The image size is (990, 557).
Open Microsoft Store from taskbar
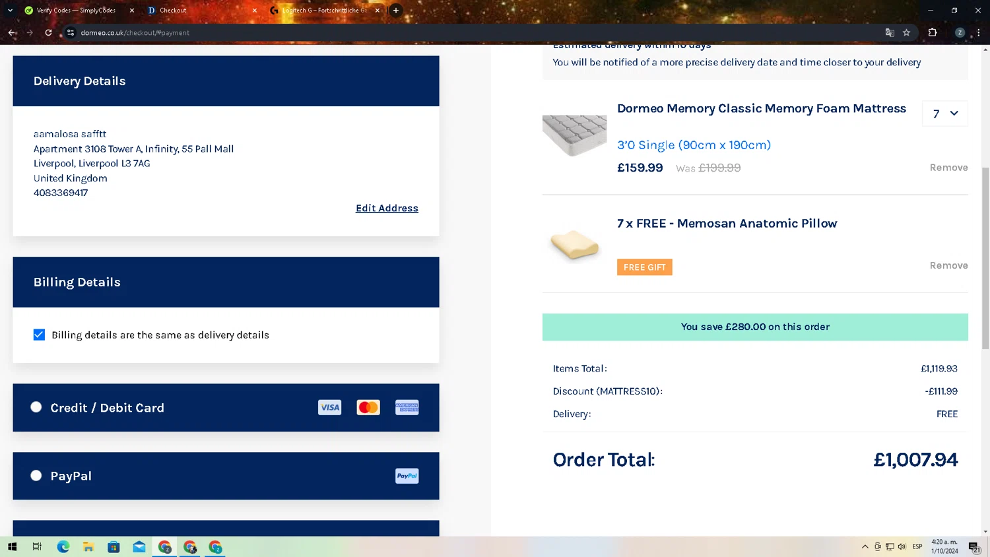coord(114,546)
